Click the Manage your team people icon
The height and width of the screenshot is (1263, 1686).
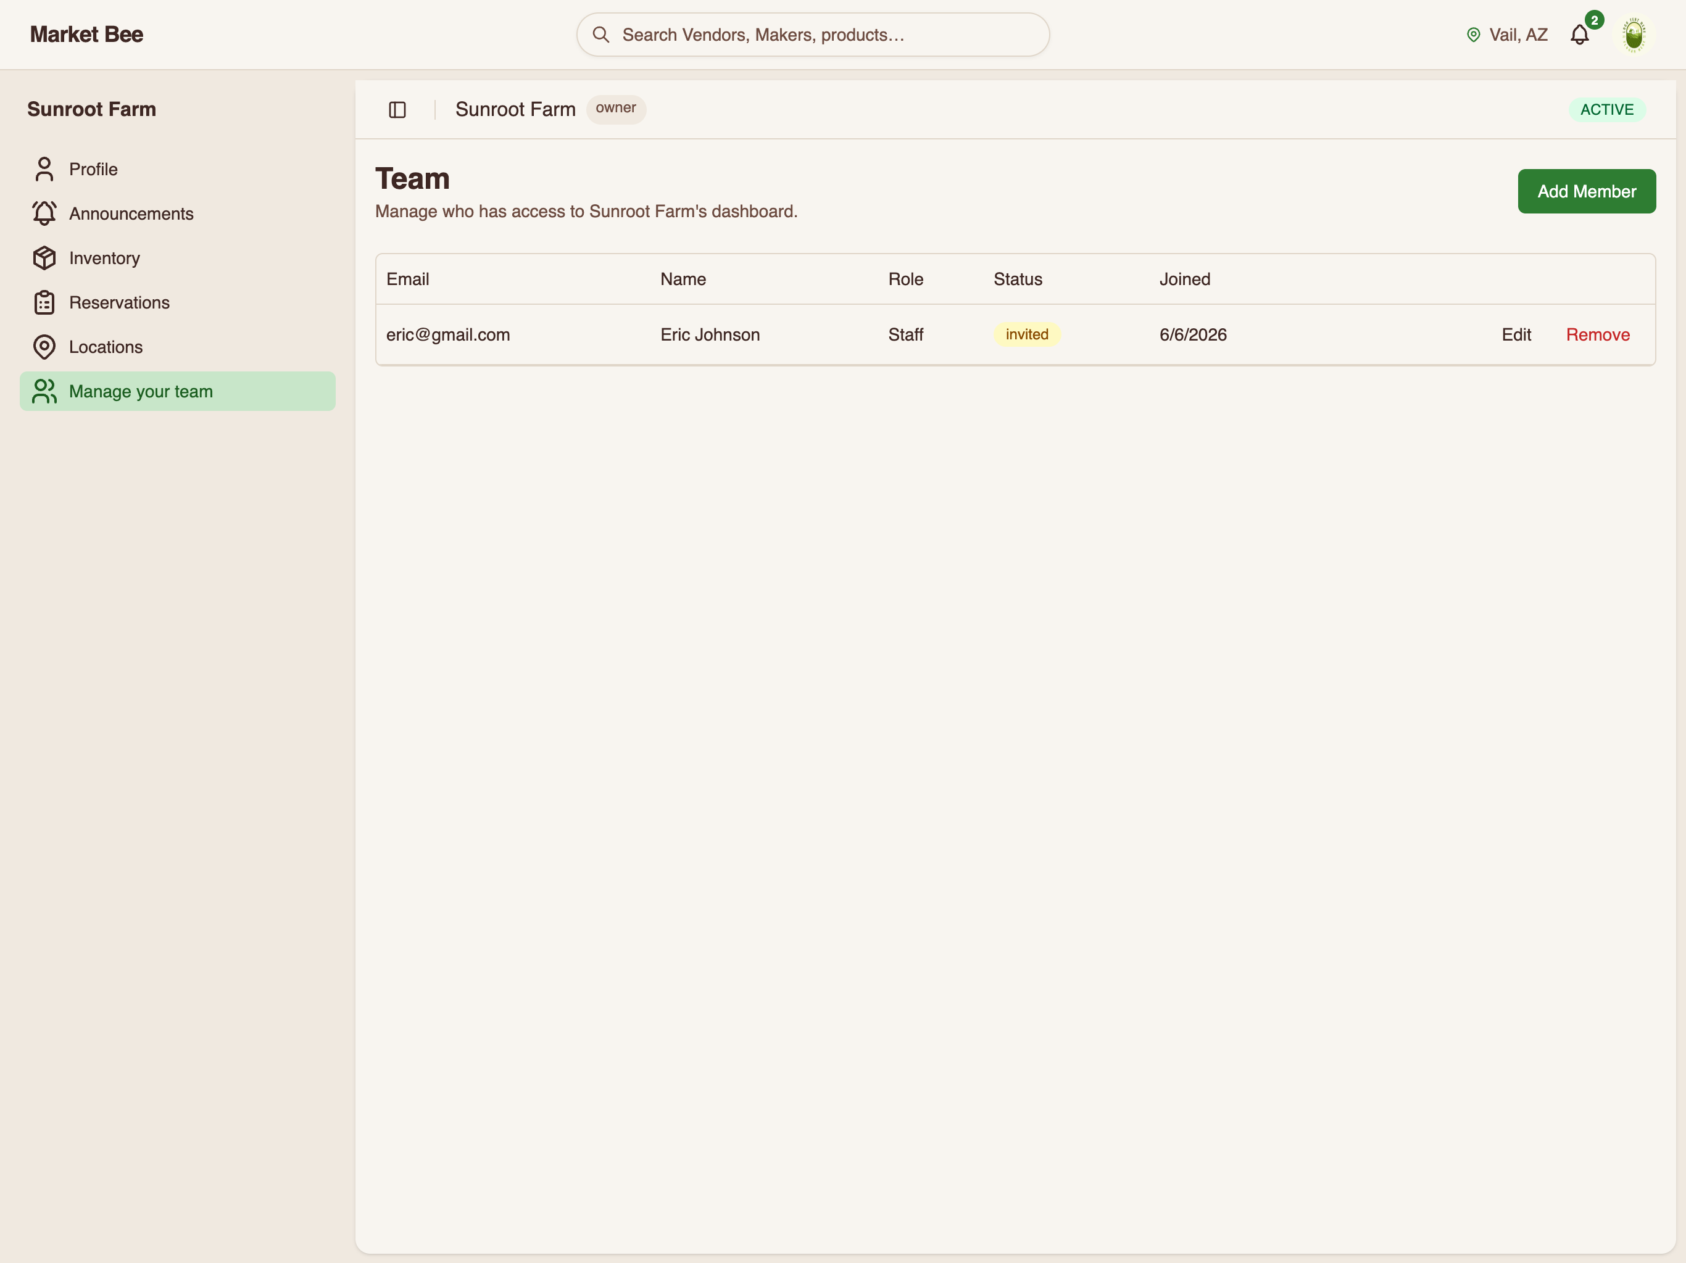tap(44, 391)
